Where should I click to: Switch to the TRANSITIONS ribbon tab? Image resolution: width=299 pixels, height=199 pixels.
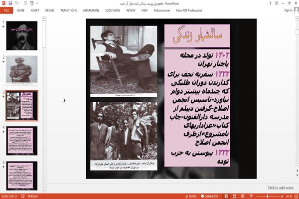(x=69, y=10)
